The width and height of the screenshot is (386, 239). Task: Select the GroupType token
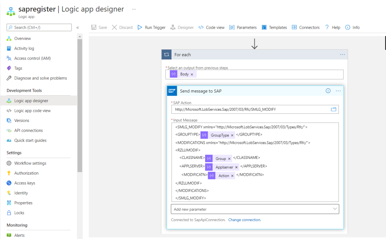[x=217, y=135]
